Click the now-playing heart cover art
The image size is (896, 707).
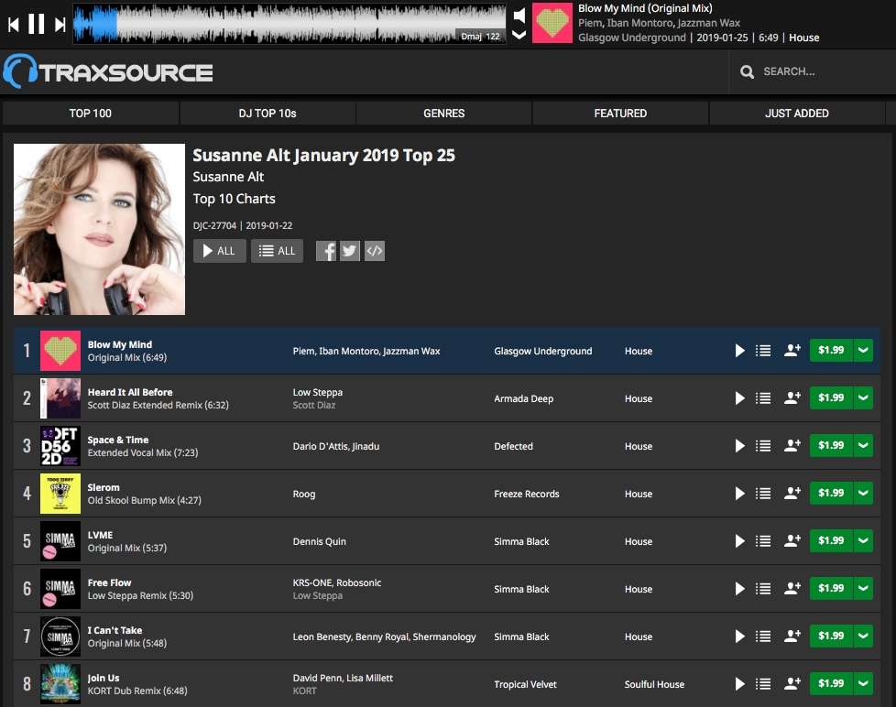click(x=552, y=23)
